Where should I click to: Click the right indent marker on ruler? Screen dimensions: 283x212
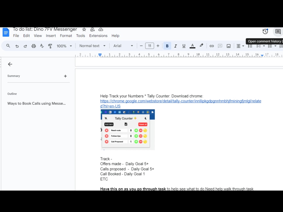pyautogui.click(x=262, y=55)
